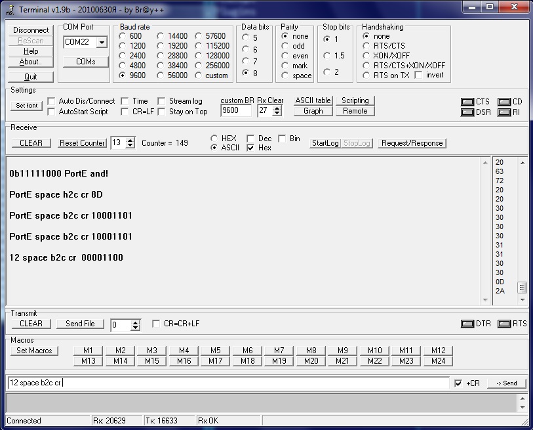The width and height of the screenshot is (533, 430).
Task: Open the Set font dialog
Action: 26,106
